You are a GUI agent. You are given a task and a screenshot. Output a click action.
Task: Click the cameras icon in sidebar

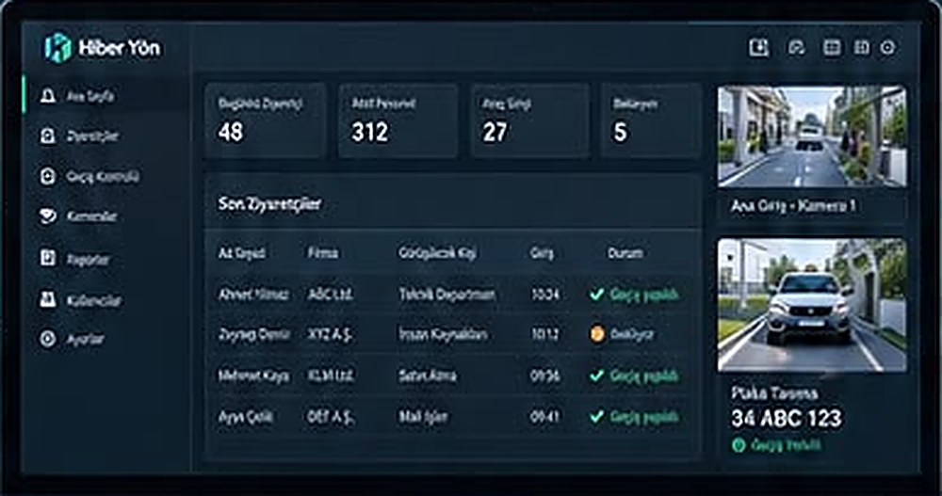tap(47, 216)
